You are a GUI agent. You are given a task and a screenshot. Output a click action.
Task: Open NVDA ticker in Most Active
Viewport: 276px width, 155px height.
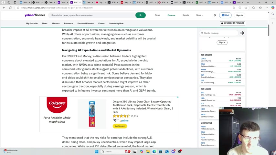point(203,127)
